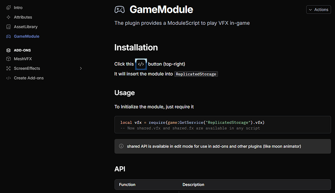Click the require code line
Screen dimensions: 335x193
[192, 123]
